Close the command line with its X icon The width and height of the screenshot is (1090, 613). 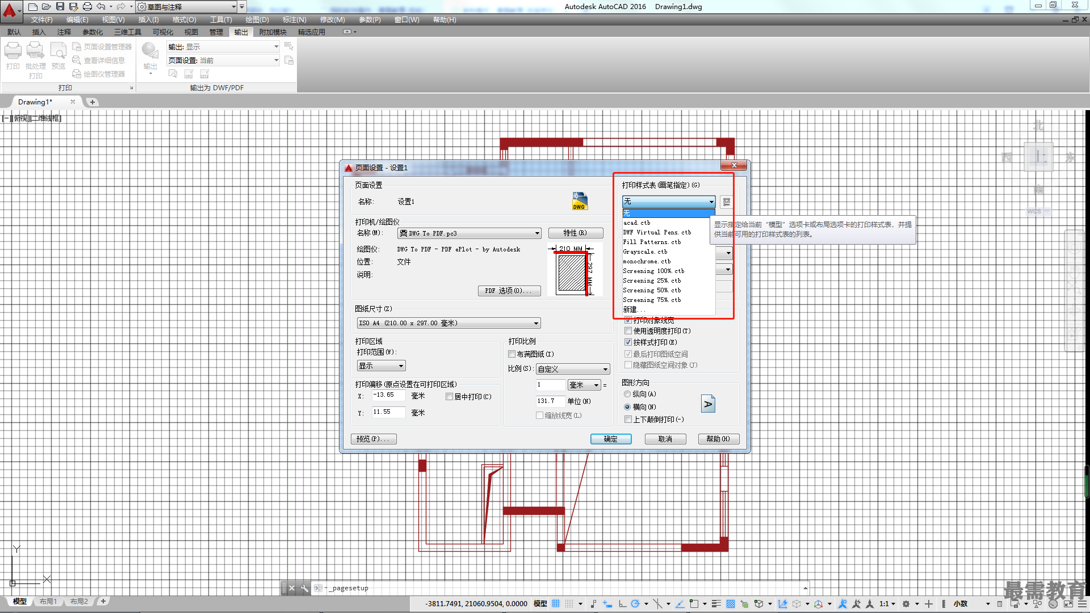(x=292, y=588)
